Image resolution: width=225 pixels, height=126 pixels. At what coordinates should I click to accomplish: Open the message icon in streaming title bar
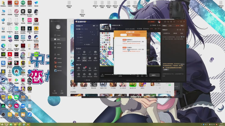pos(165,22)
